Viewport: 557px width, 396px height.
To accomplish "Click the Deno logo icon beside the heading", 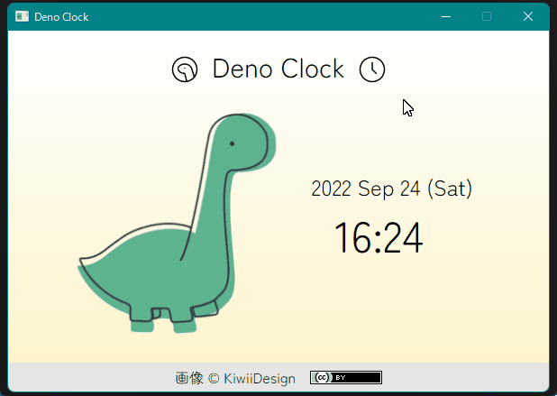I will coord(185,69).
